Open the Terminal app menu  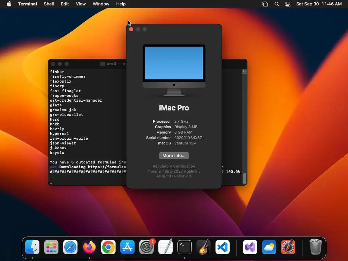click(28, 4)
